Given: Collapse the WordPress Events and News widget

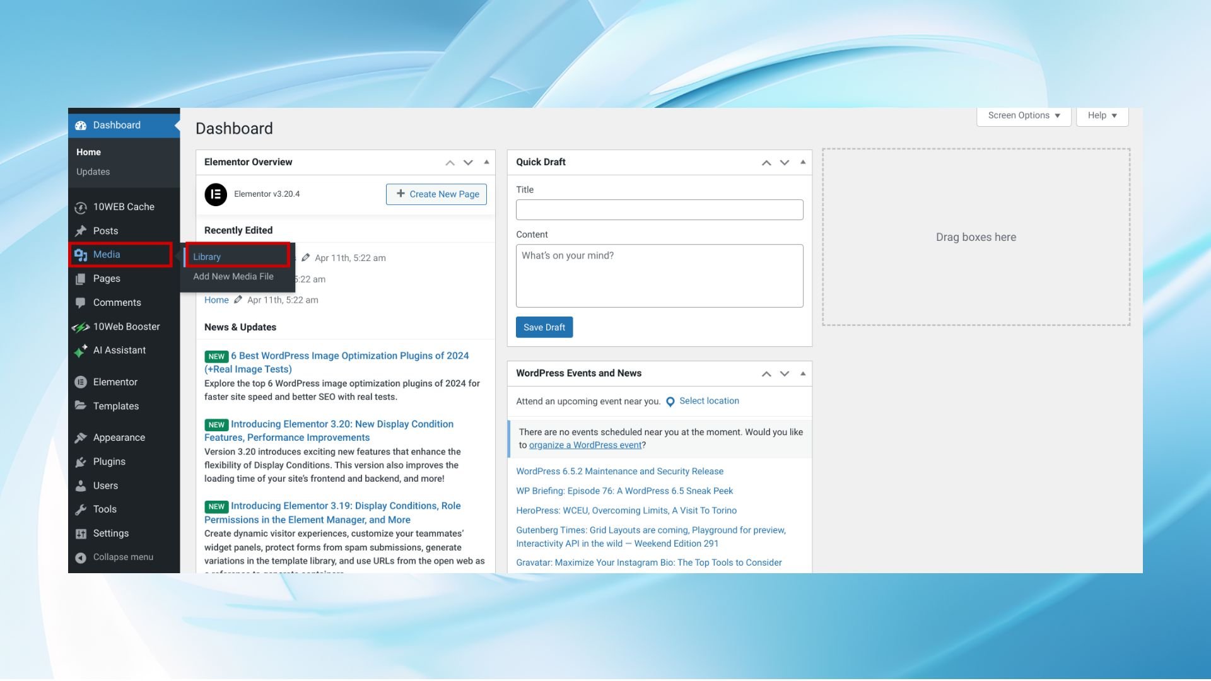Looking at the screenshot, I should coord(802,373).
